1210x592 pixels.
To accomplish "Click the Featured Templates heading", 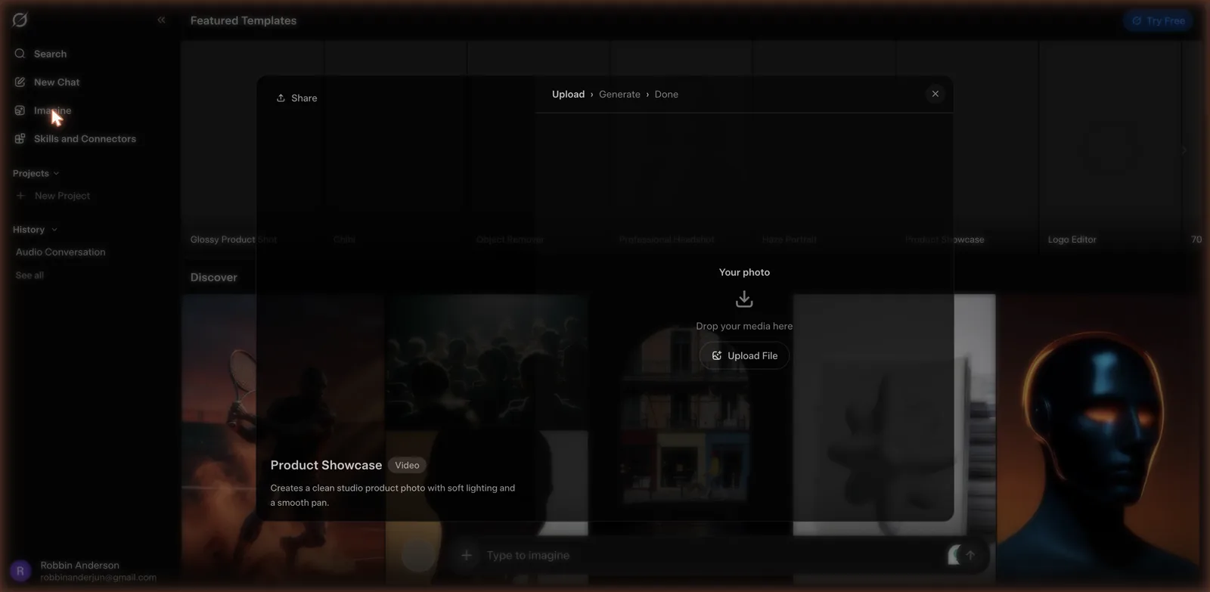I will tap(244, 20).
